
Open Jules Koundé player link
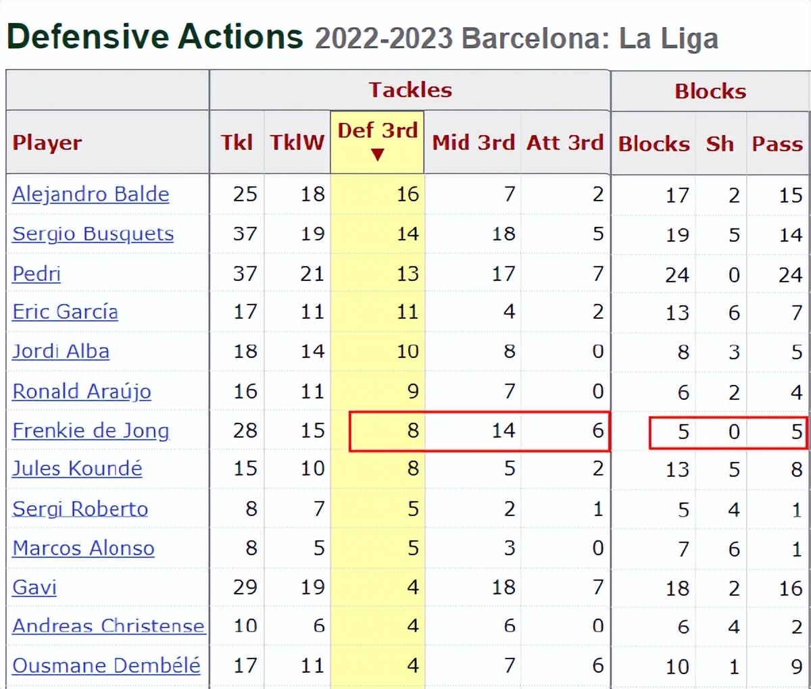(77, 469)
